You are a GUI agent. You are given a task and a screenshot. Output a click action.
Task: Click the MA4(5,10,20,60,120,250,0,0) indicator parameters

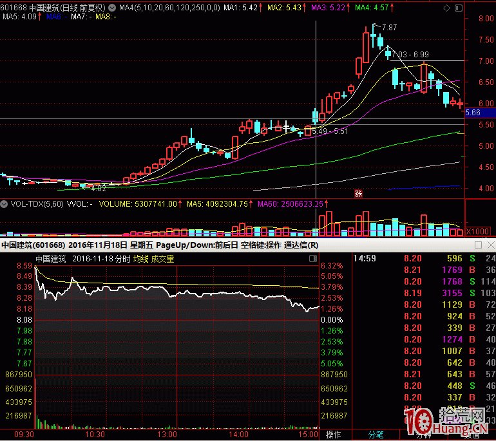coord(169,8)
